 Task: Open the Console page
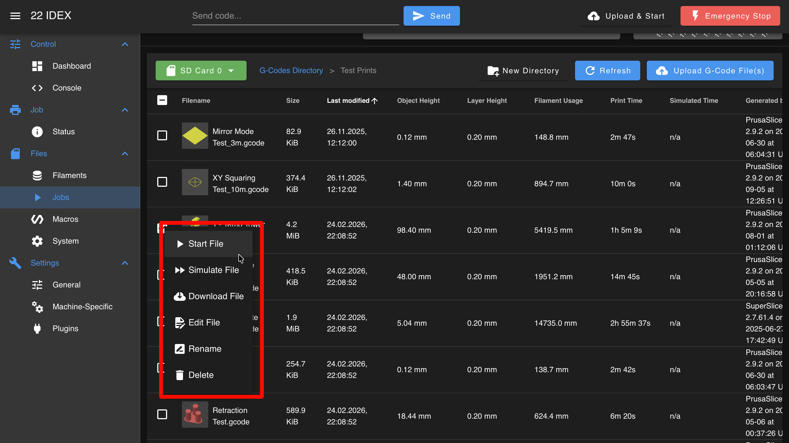70,88
